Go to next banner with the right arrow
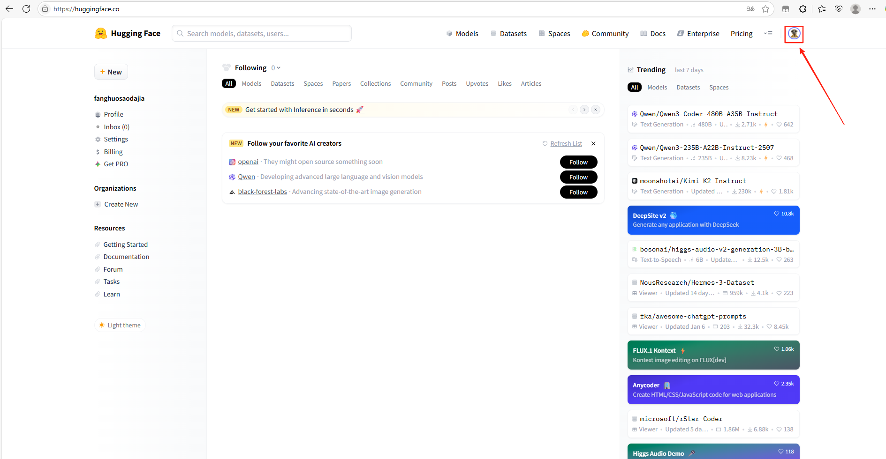This screenshot has width=886, height=459. [x=584, y=110]
